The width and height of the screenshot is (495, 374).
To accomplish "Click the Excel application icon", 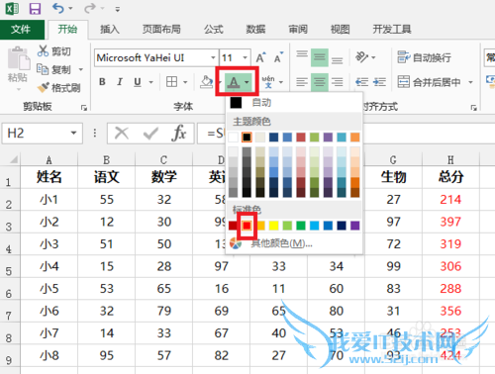I will 12,9.
